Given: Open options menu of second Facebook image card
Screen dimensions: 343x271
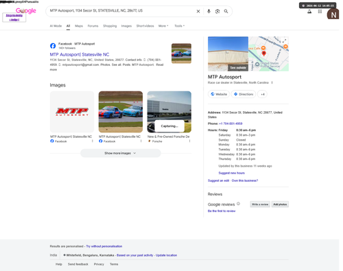Looking at the screenshot, I should pos(141,141).
